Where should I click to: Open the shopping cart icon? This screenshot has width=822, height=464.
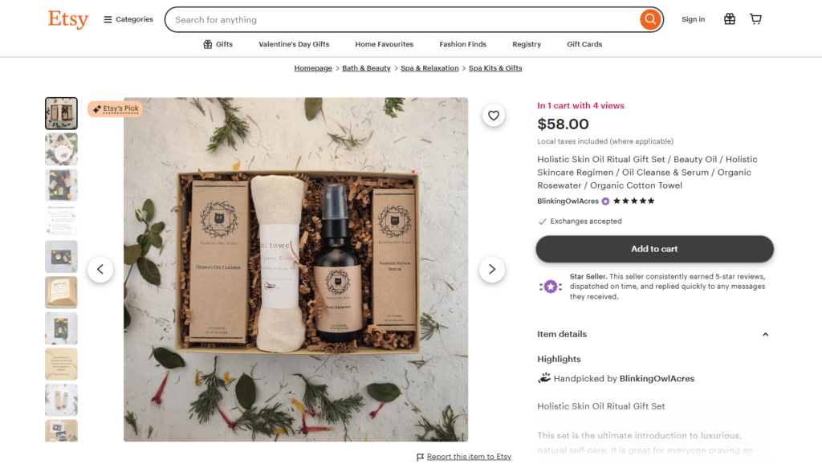coord(755,19)
